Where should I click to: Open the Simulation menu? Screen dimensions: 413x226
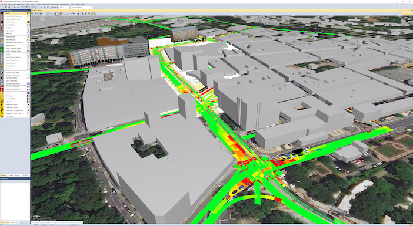click(46, 5)
